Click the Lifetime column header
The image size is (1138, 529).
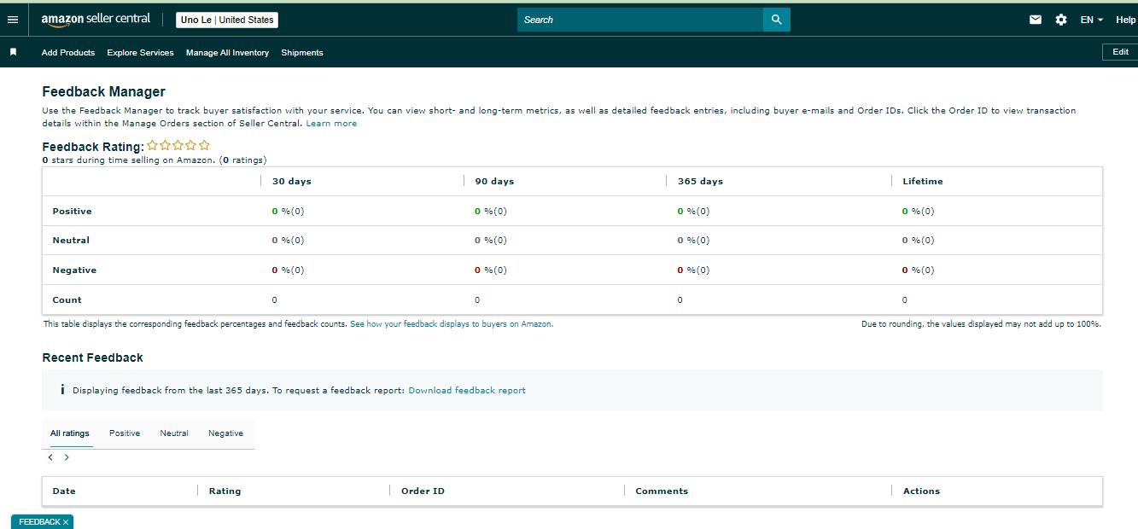point(923,181)
